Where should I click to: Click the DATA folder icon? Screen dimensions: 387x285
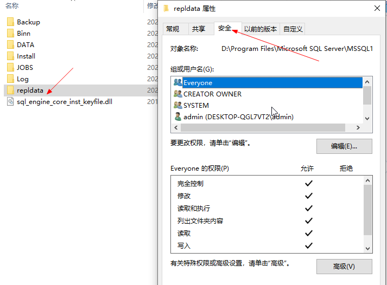(x=10, y=44)
